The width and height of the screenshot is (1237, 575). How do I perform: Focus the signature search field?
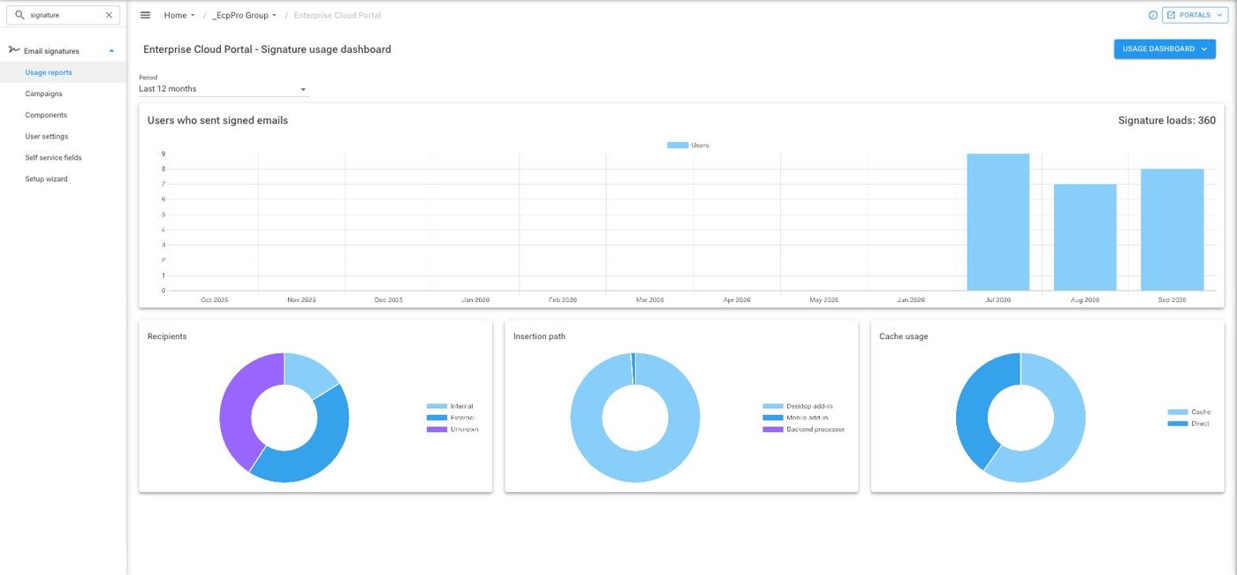(x=64, y=15)
